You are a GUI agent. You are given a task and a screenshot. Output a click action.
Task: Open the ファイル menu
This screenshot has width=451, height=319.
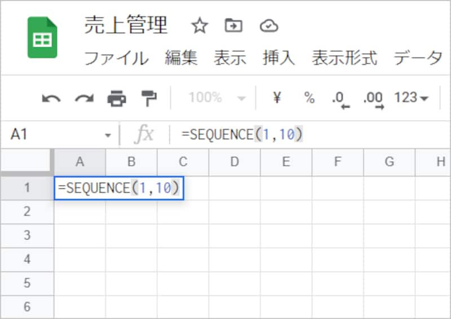[x=116, y=58]
